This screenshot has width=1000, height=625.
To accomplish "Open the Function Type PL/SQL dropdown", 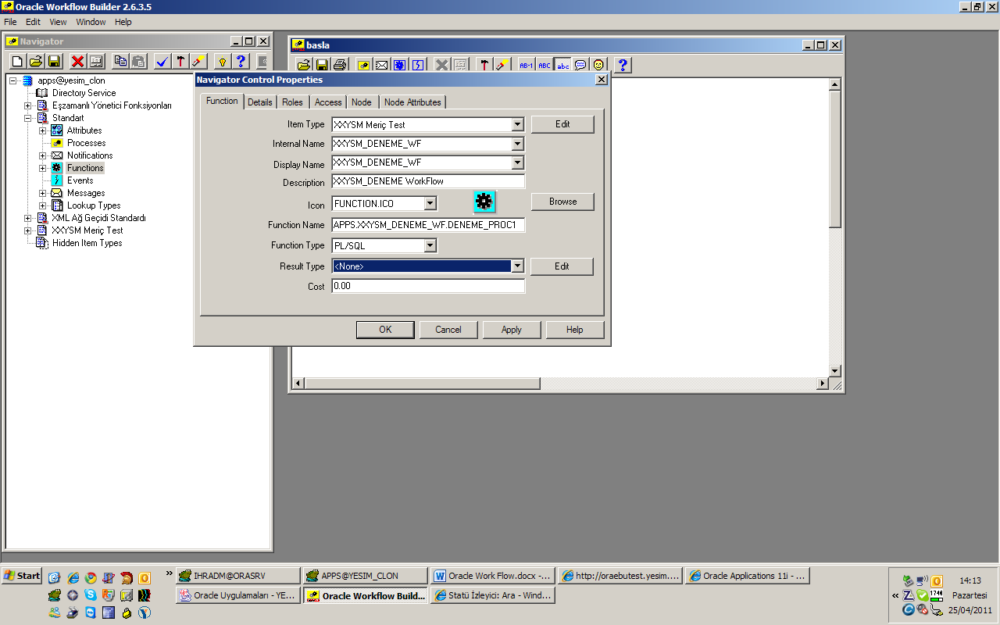I will click(430, 246).
